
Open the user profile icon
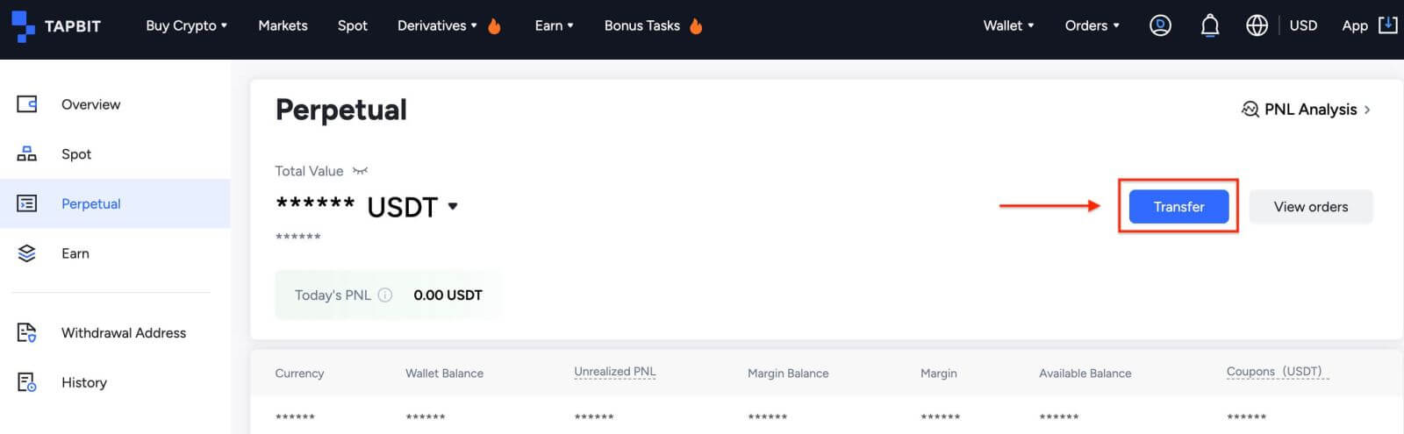(x=1160, y=26)
